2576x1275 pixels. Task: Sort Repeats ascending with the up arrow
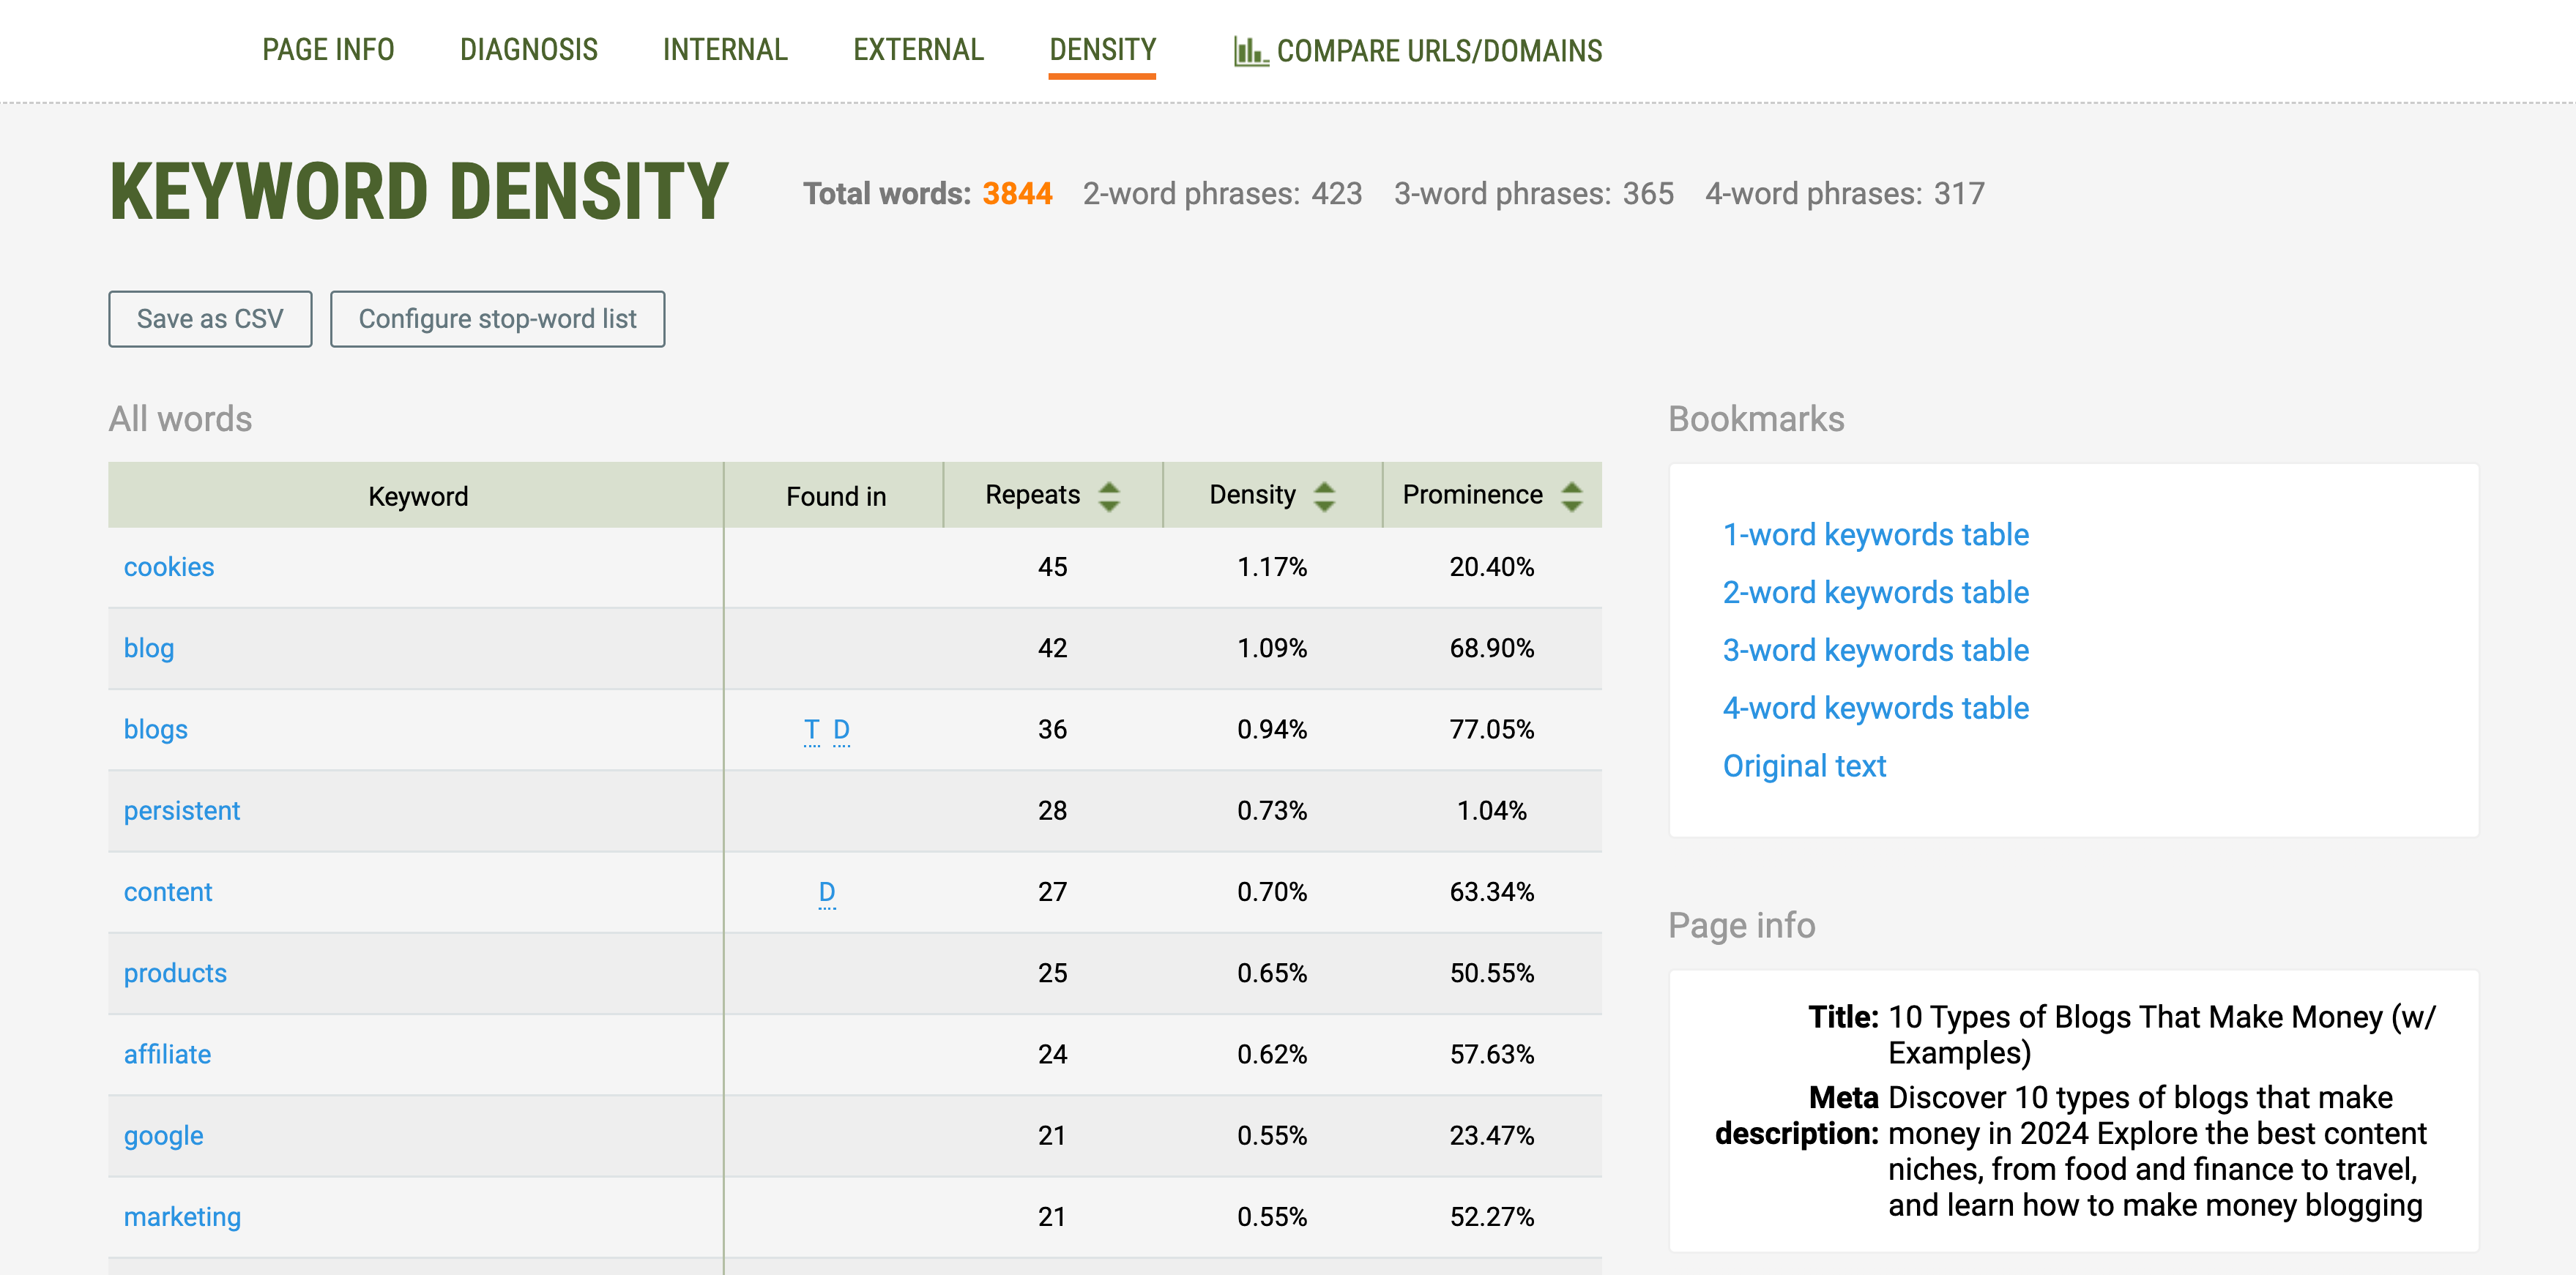click(1110, 485)
